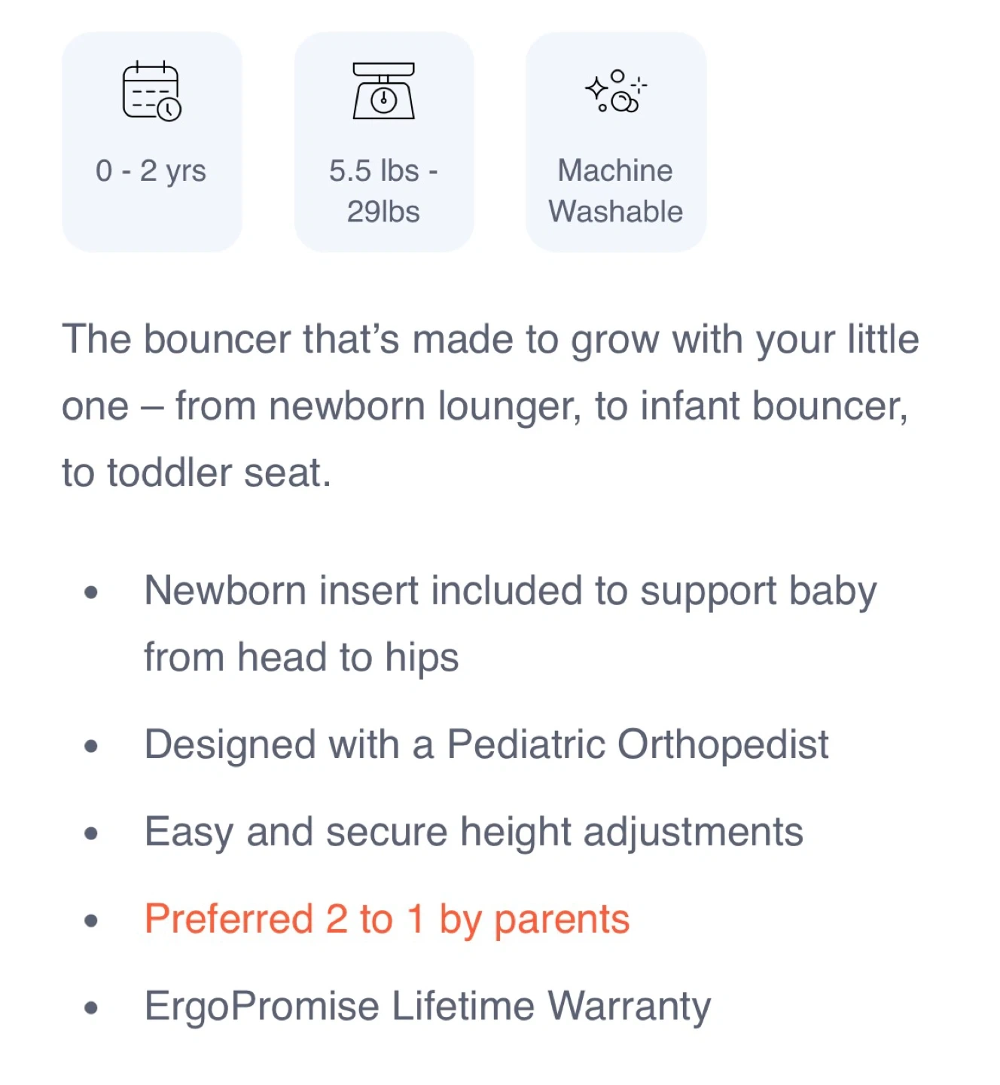Image resolution: width=1000 pixels, height=1085 pixels.
Task: Click "Designed with a Pediatric Orthopedist" item
Action: [x=486, y=745]
